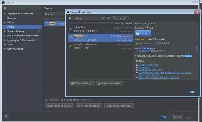The image size is (202, 122).
Task: Open the Sort by: name dropdown
Action: pos(124,23)
